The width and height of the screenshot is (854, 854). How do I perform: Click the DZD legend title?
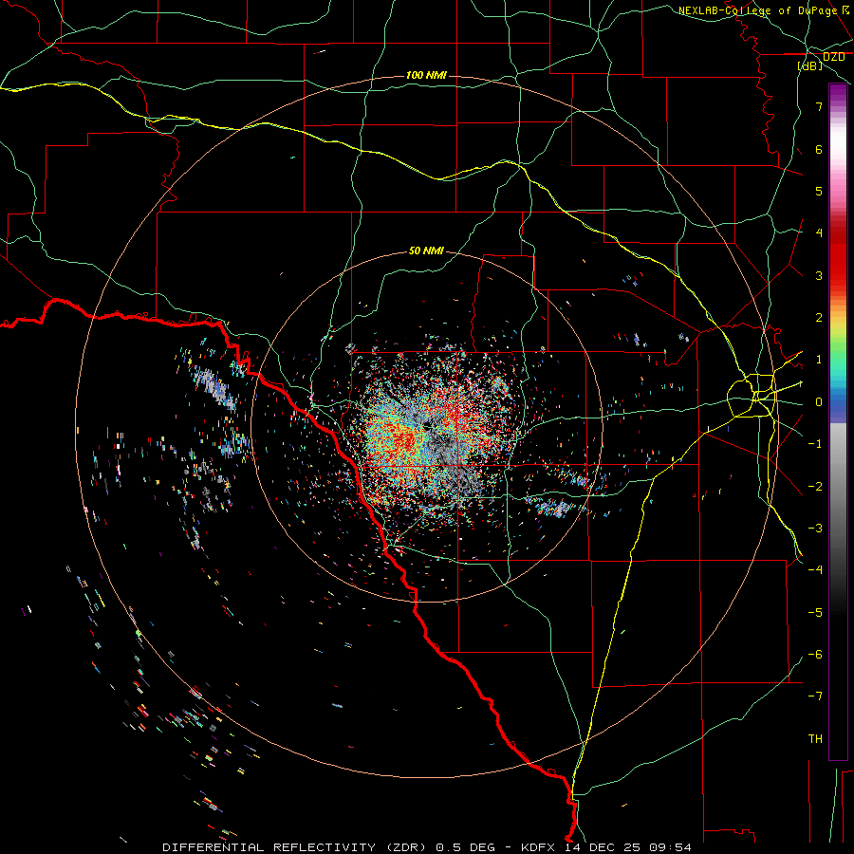pos(833,57)
